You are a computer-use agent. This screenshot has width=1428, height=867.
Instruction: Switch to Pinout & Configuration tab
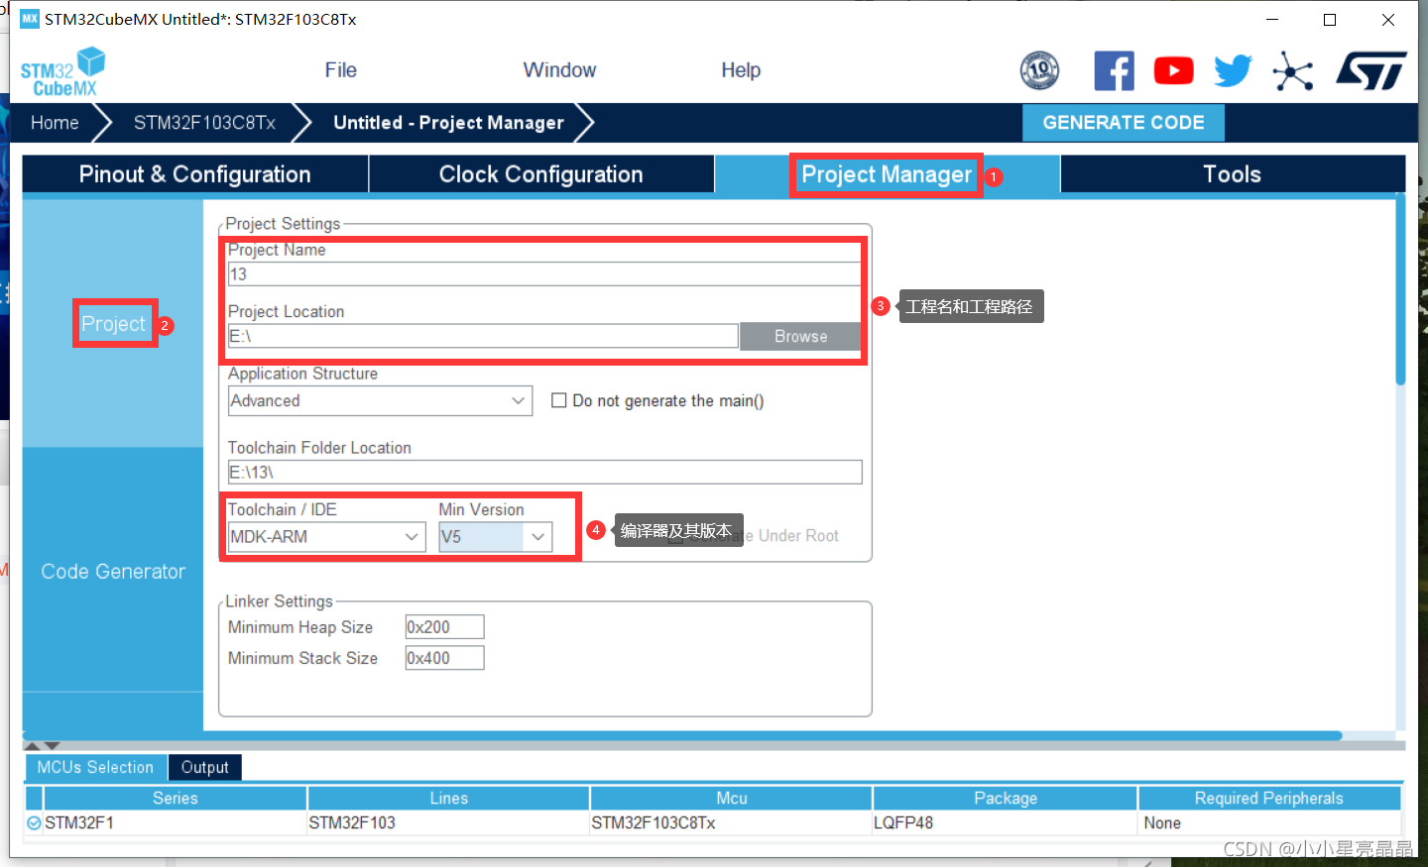(195, 174)
